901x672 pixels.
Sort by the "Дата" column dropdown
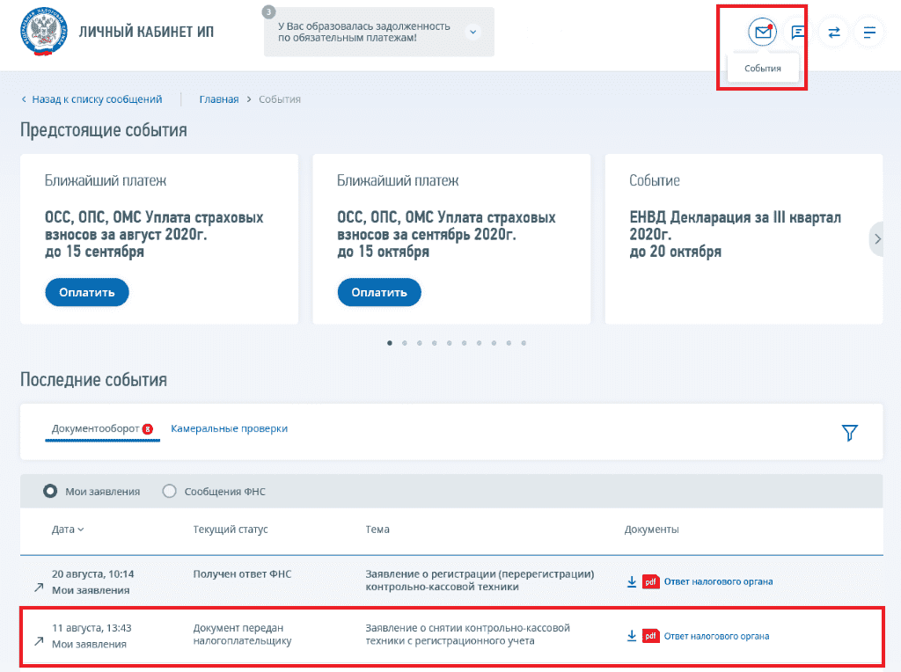coord(68,530)
